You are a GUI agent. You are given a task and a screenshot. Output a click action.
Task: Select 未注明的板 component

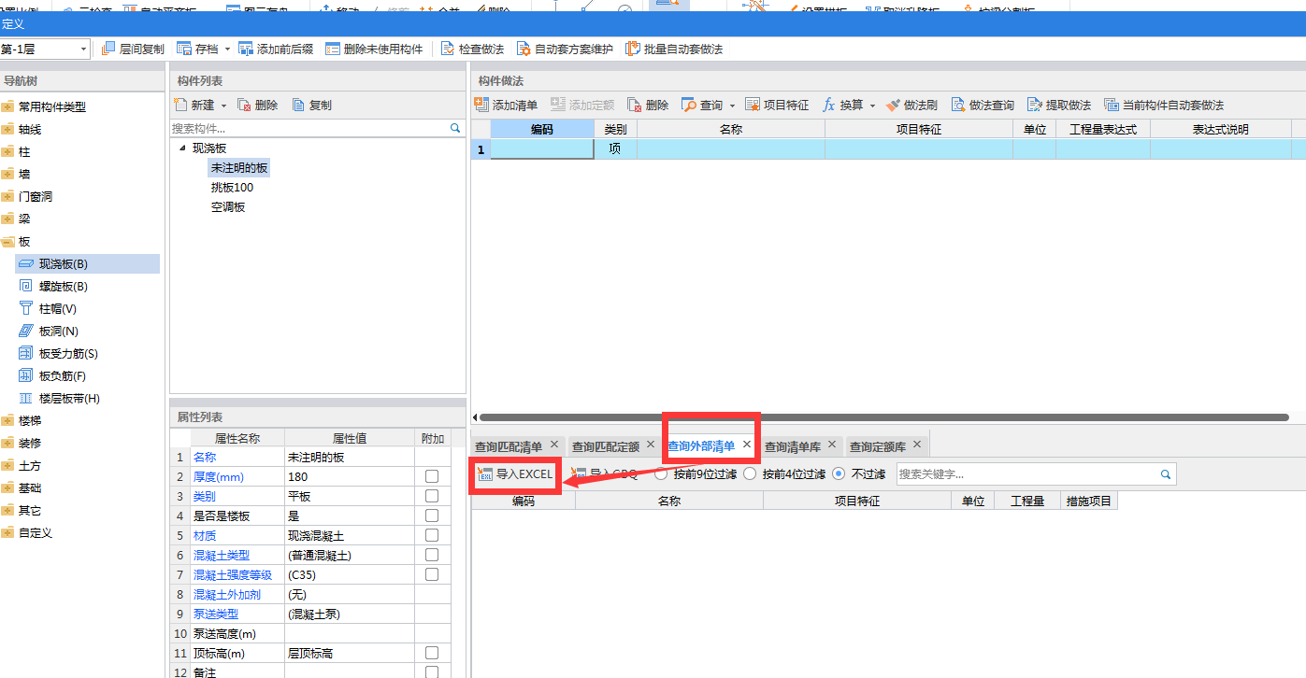[x=240, y=167]
